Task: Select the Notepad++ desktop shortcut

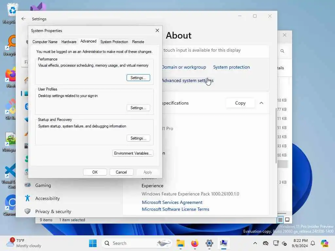Action: (x=9, y=141)
